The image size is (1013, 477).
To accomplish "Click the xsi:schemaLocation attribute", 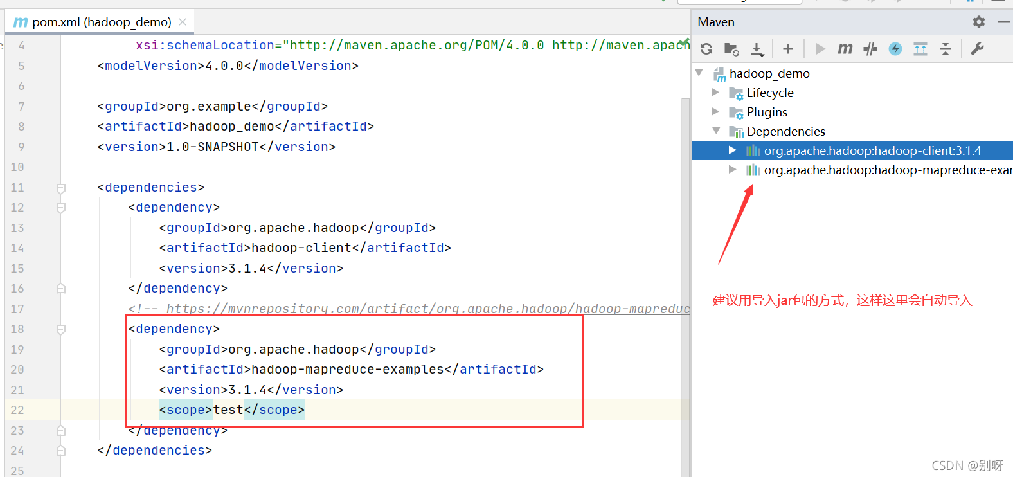I will 205,45.
